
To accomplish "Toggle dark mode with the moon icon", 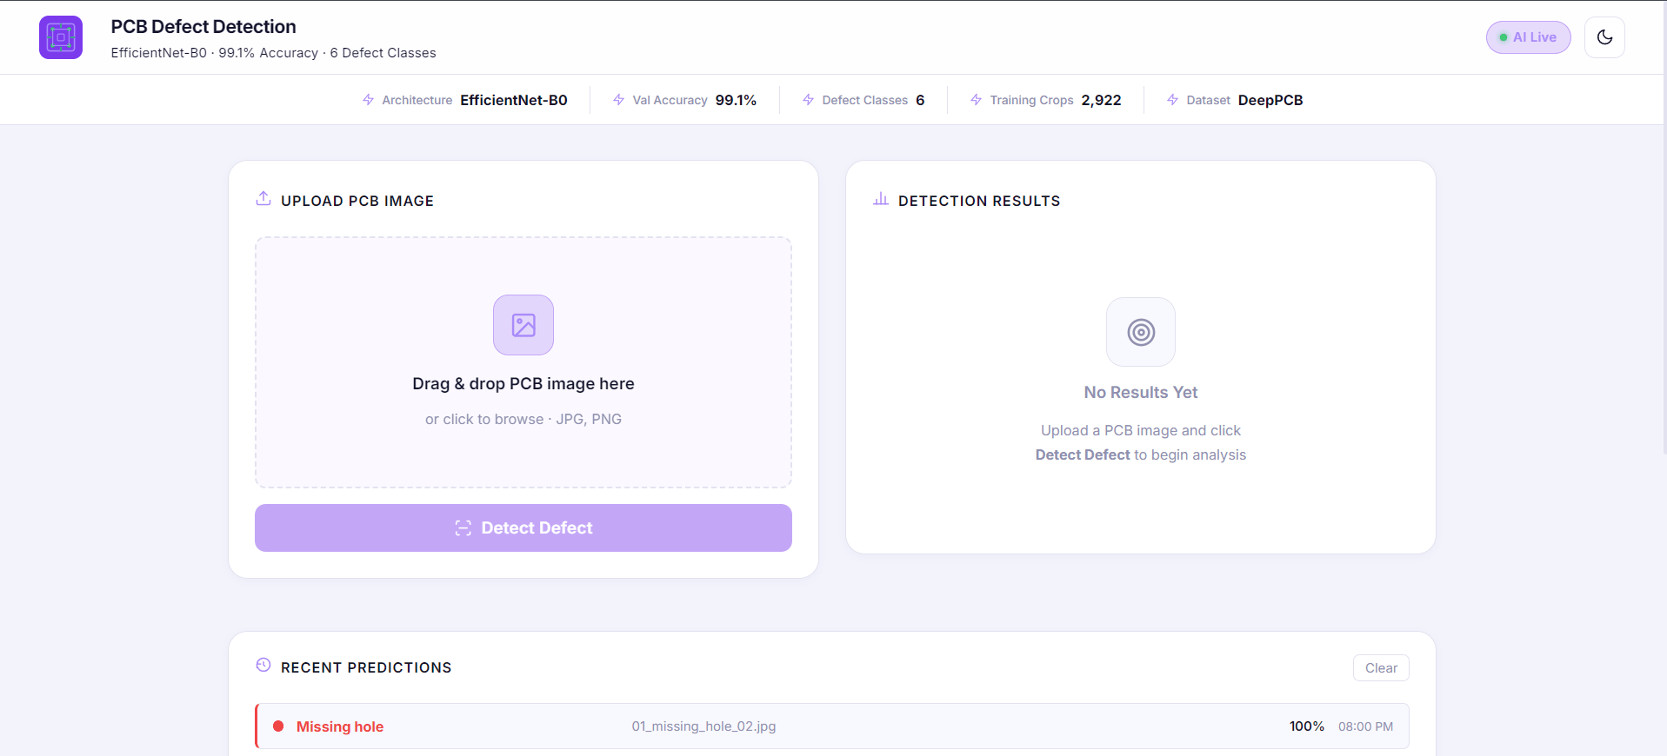I will [1604, 37].
